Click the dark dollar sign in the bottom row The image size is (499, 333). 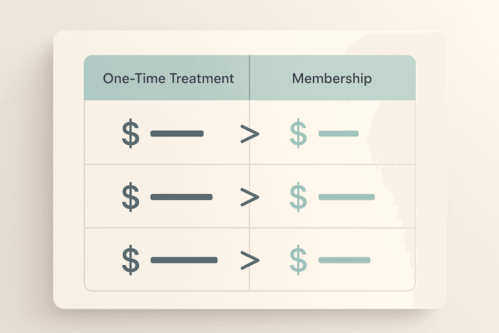[x=130, y=260]
